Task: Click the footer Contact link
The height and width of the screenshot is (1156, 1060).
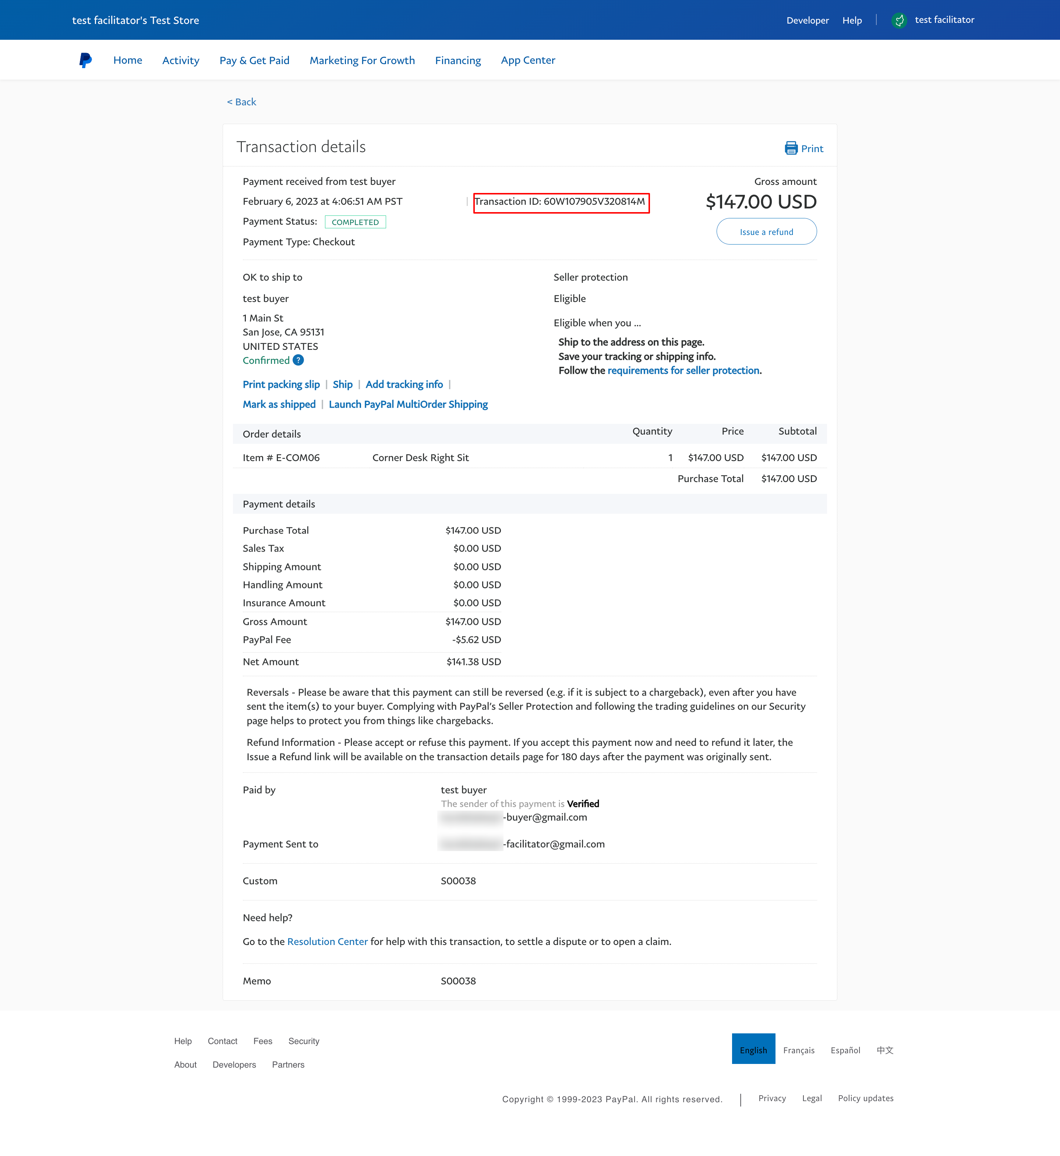Action: [223, 1041]
